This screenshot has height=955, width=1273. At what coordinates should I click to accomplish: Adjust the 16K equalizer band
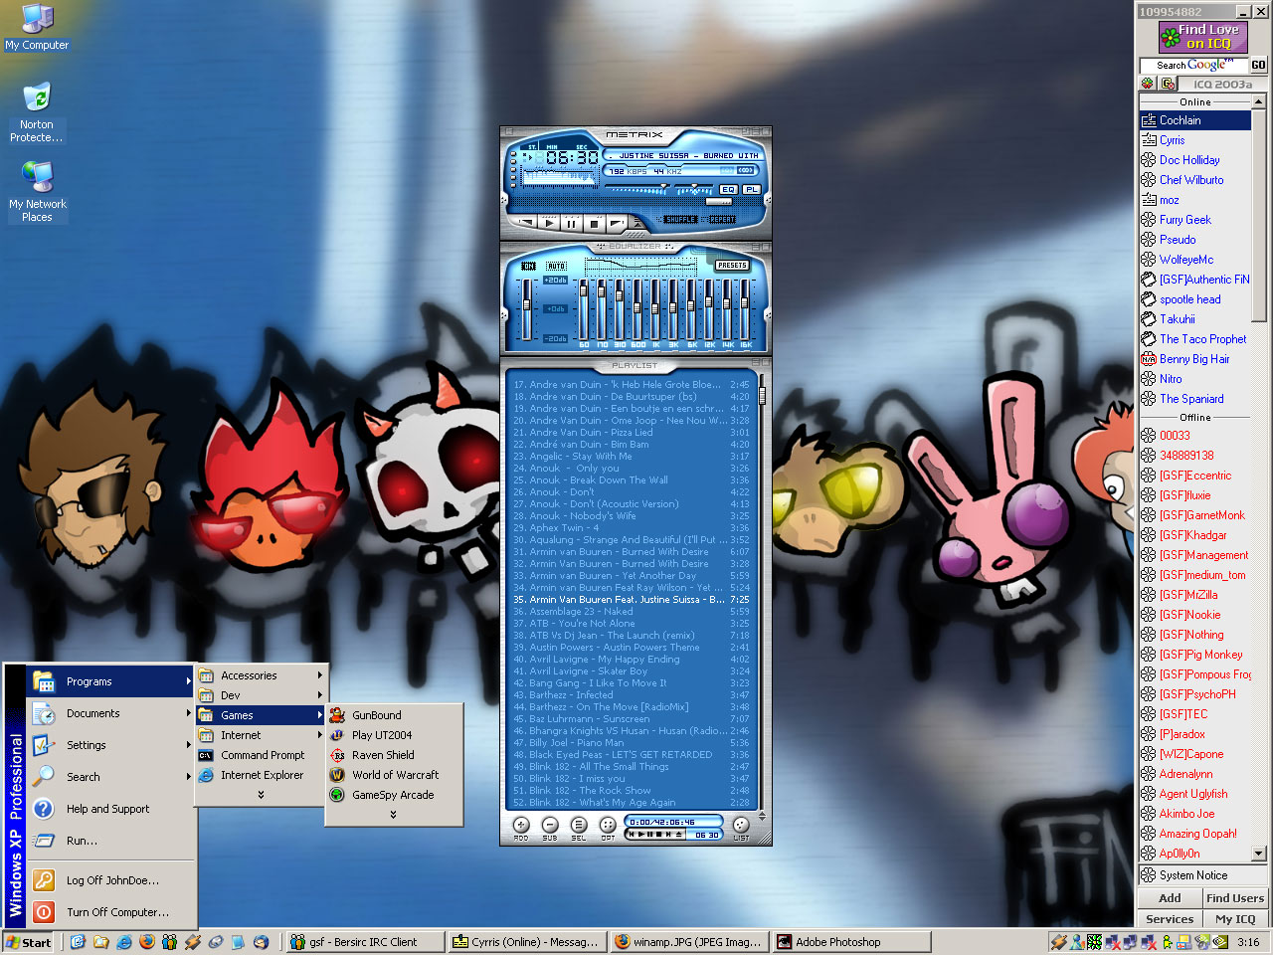click(x=745, y=308)
